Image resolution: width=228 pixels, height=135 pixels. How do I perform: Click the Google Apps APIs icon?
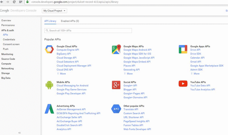coord(183,50)
